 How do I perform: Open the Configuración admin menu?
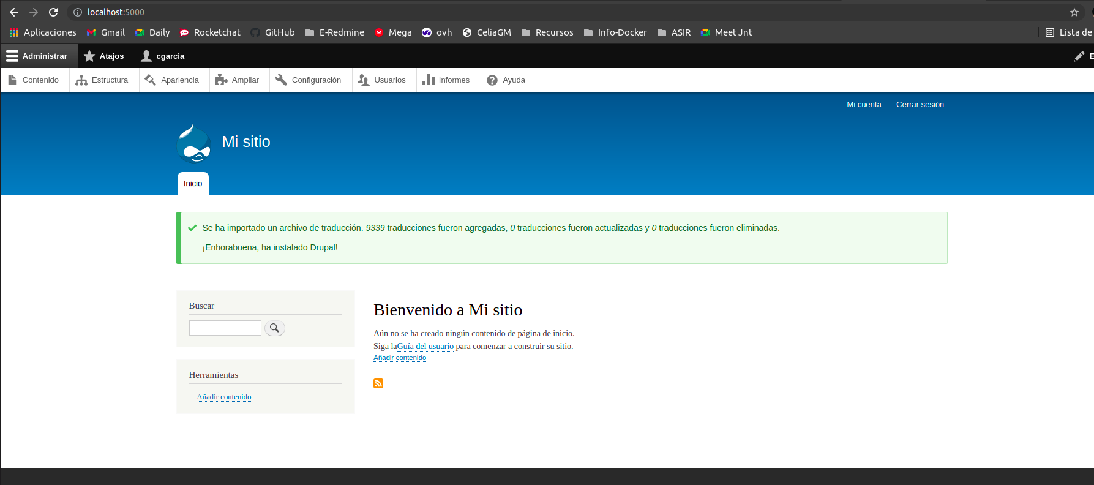309,80
